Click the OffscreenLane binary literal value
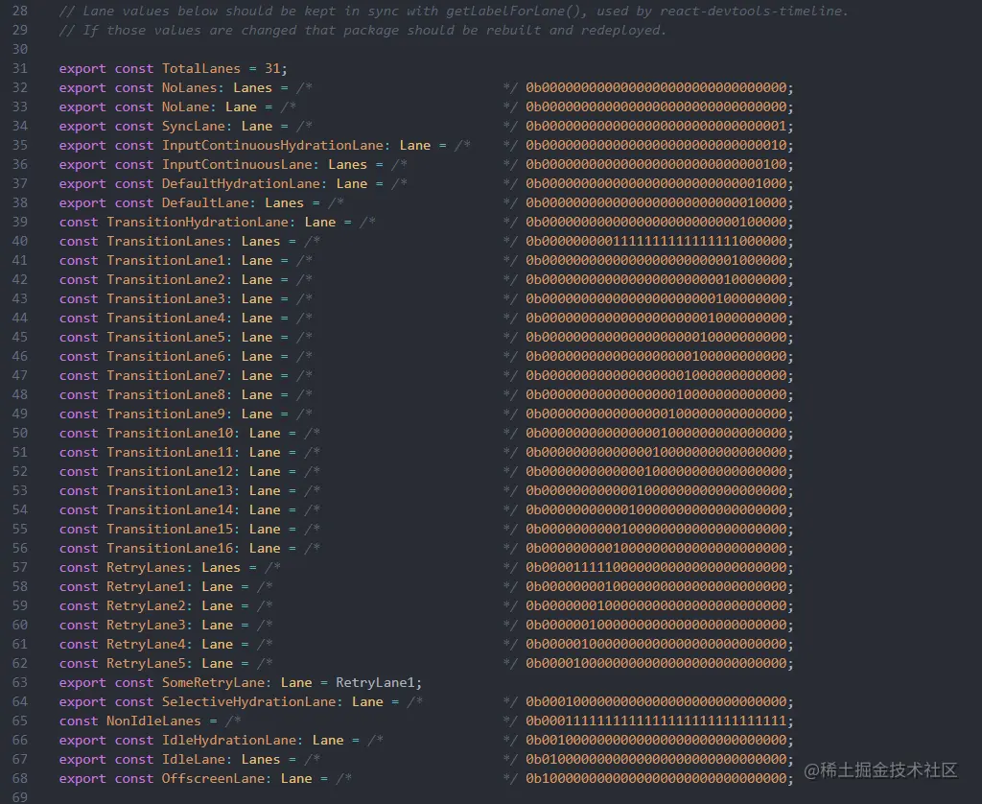This screenshot has height=804, width=982. (x=659, y=779)
